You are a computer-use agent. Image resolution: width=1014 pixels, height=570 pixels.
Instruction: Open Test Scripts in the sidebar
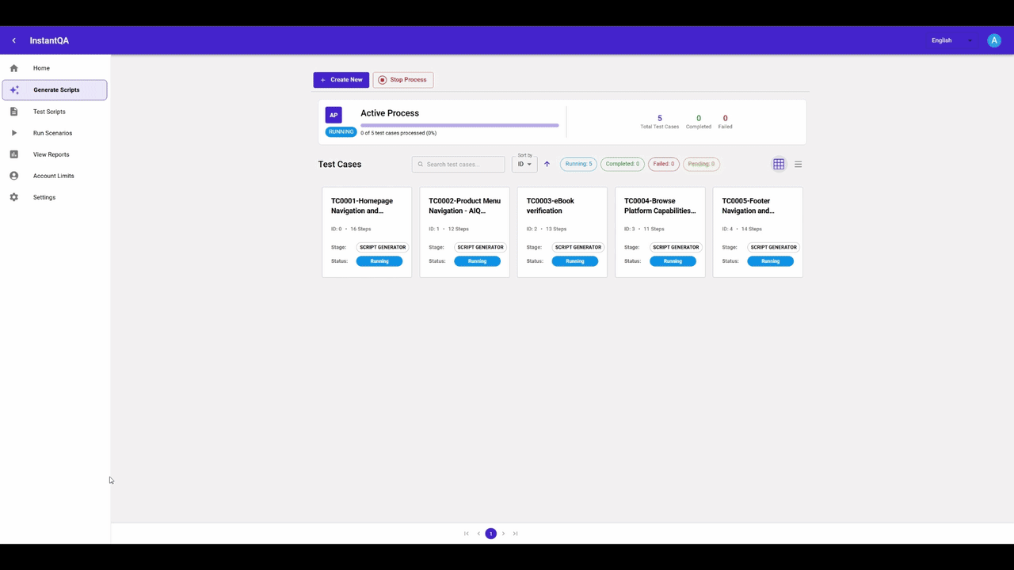click(49, 112)
